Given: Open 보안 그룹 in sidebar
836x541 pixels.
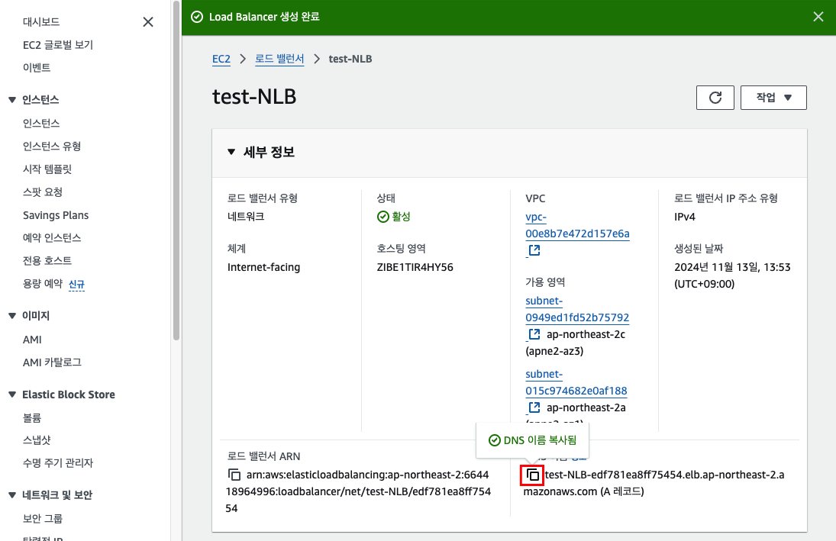Looking at the screenshot, I should tap(42, 518).
